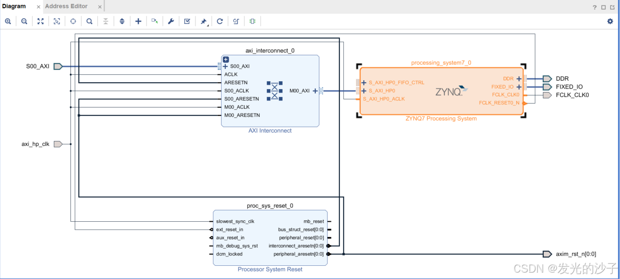Expand the S_AXI_HP0_FIFO_CTRL interface
Screen dimensions: 620x279
(x=364, y=83)
